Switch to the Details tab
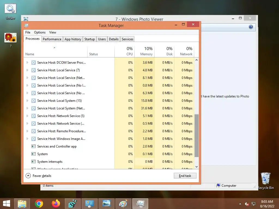The image size is (279, 209). coord(114,39)
